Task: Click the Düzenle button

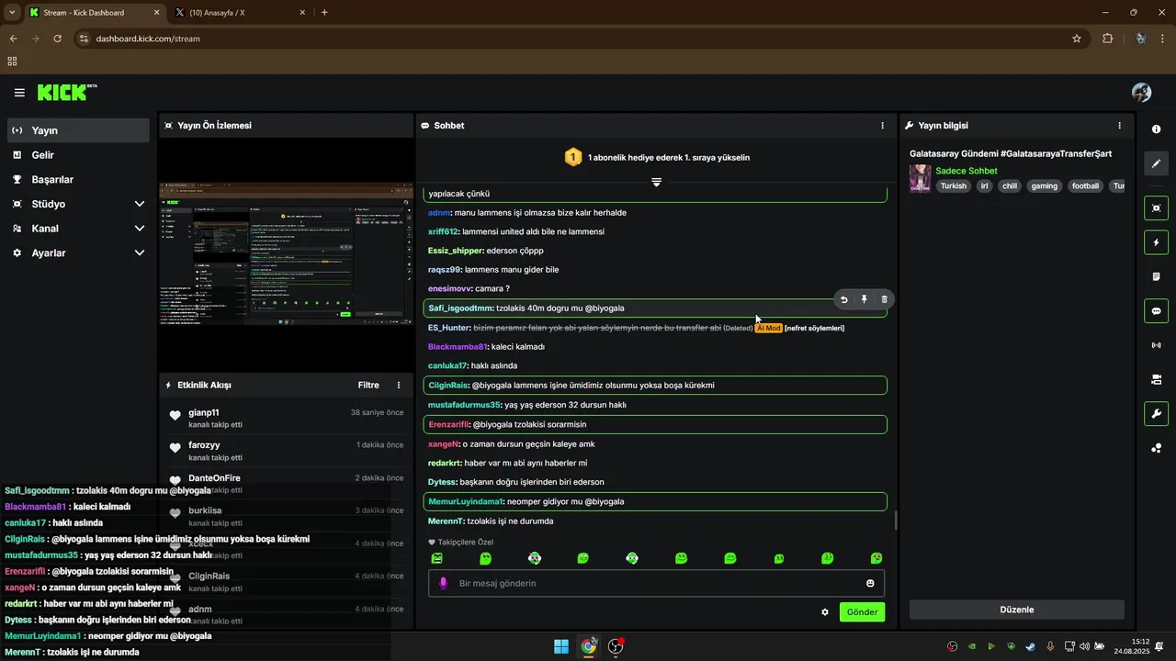Action: (x=1017, y=610)
